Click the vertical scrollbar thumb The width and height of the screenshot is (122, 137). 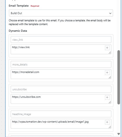pos(119,77)
